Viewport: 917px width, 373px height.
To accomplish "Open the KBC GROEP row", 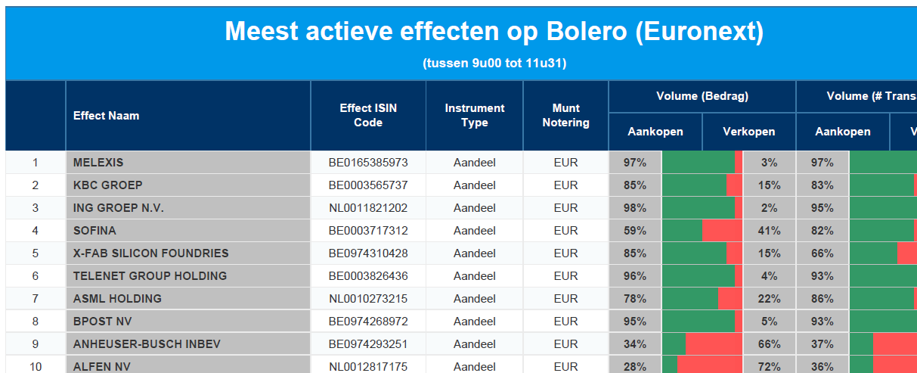I will pyautogui.click(x=108, y=185).
